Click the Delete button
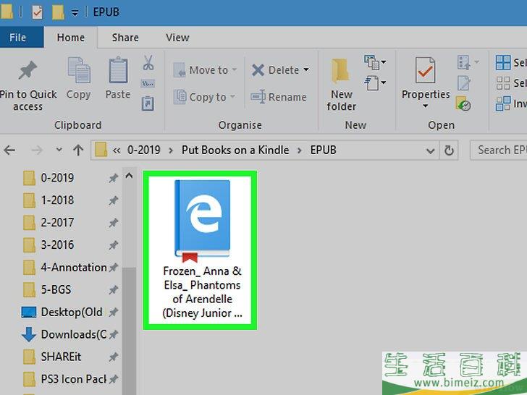This screenshot has width=527, height=395. [276, 70]
